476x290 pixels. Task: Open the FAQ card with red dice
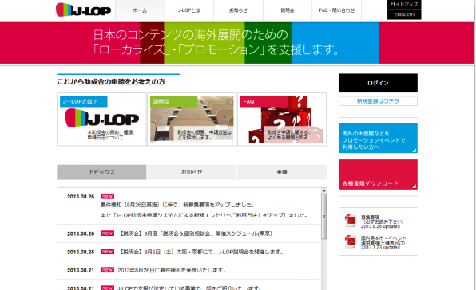point(282,120)
